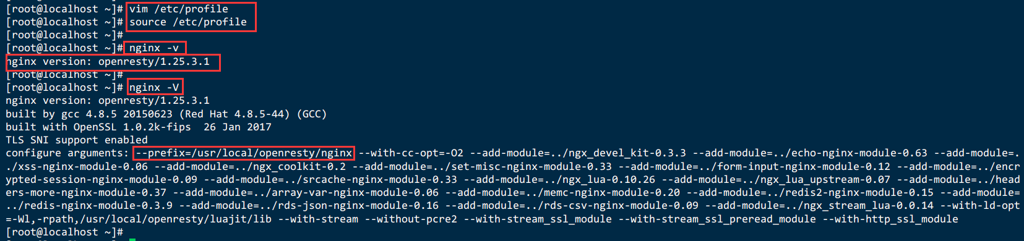Click the 'redis2-nginx-module-0.15' module text
Screen dimensions: 1024x241
pyautogui.click(x=859, y=193)
